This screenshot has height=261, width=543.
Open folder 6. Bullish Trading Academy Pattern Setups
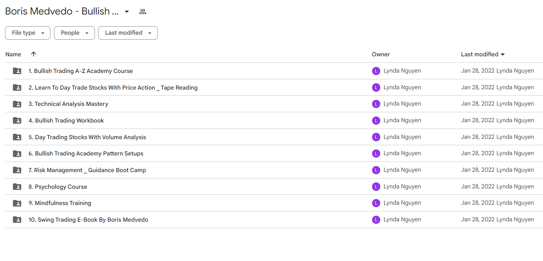[x=86, y=153]
